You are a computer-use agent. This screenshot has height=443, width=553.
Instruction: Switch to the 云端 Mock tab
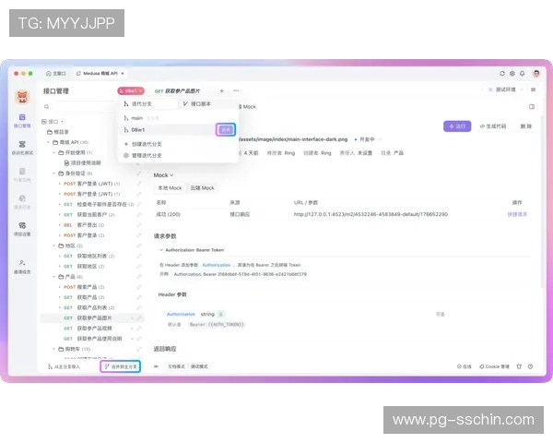point(202,187)
